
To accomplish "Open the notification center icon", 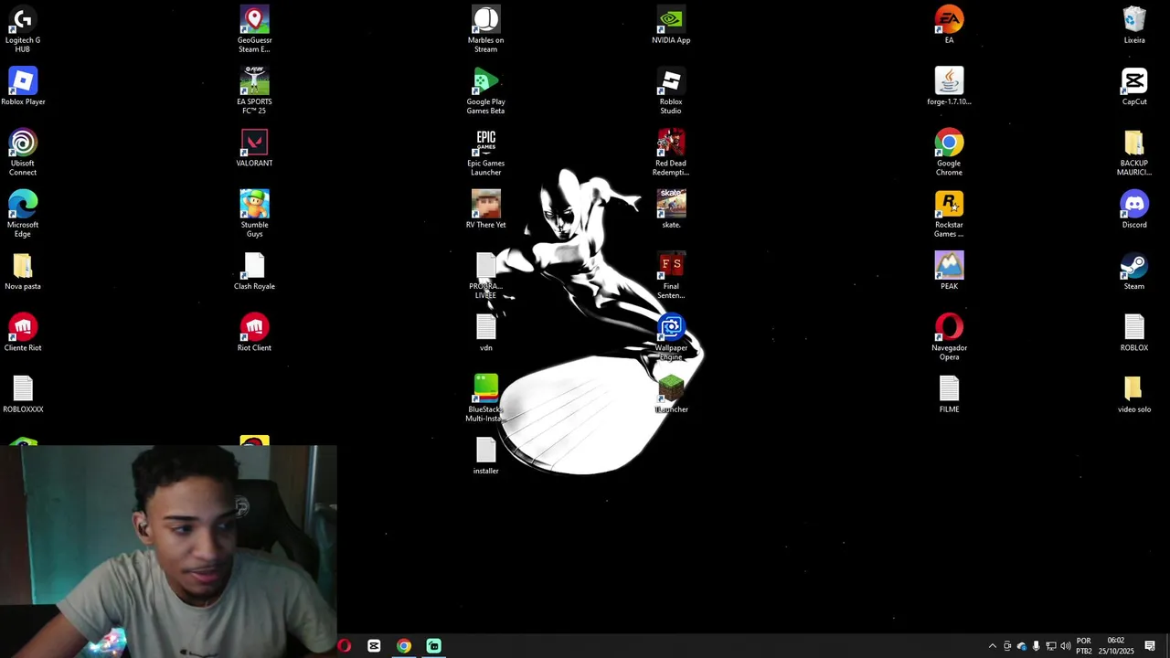I will (x=1151, y=646).
